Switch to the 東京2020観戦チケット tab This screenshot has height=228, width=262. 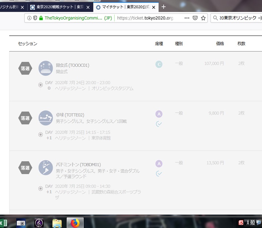click(60, 7)
